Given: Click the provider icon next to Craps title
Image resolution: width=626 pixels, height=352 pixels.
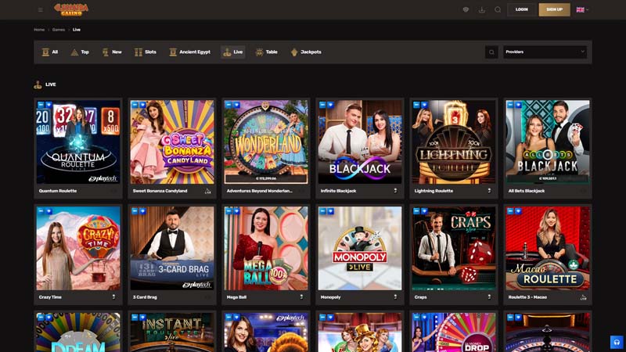Looking at the screenshot, I should [x=489, y=297].
